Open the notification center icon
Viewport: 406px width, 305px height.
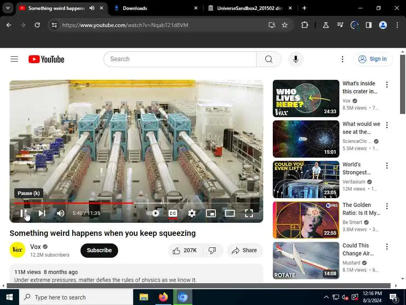click(x=393, y=297)
